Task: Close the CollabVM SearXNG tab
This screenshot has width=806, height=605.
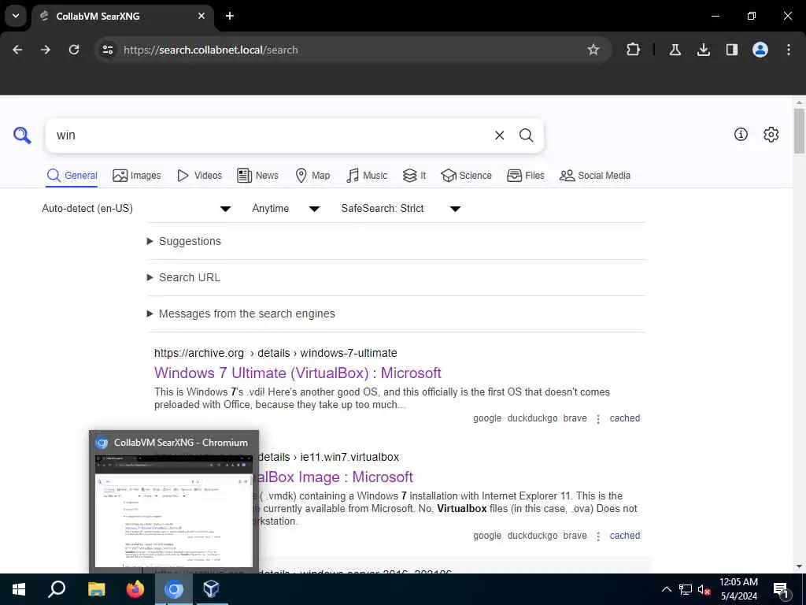Action: [201, 16]
